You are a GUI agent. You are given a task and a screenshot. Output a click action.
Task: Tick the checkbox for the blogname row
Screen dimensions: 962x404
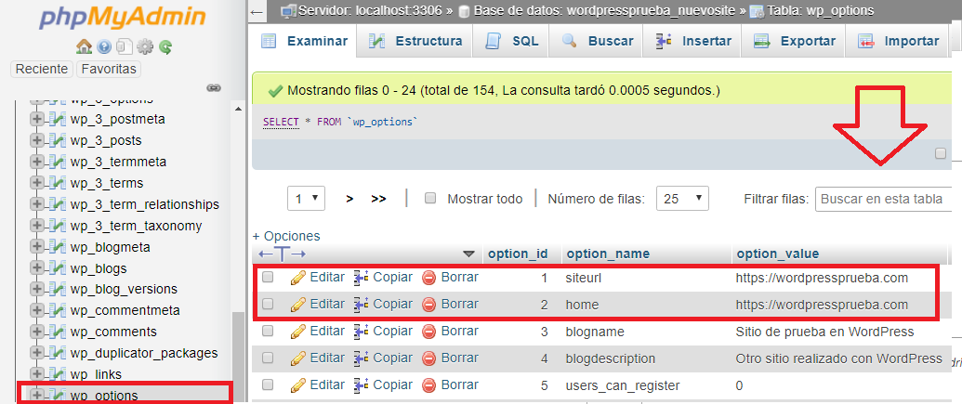268,331
